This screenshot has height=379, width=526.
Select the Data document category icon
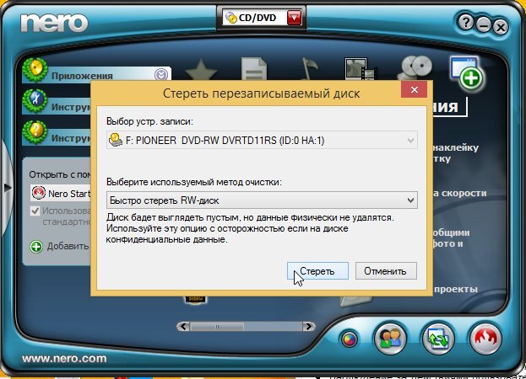tap(254, 68)
